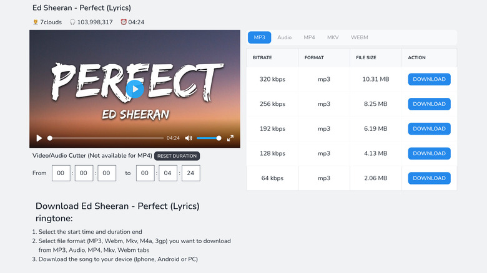Click the 7clouds channel name
487x273 pixels.
[x=51, y=22]
